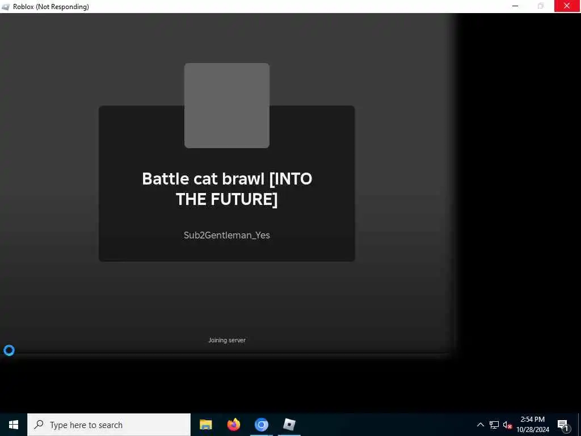Click the creator name Sub2Gentleman_Yes
This screenshot has height=436, width=581.
(227, 235)
